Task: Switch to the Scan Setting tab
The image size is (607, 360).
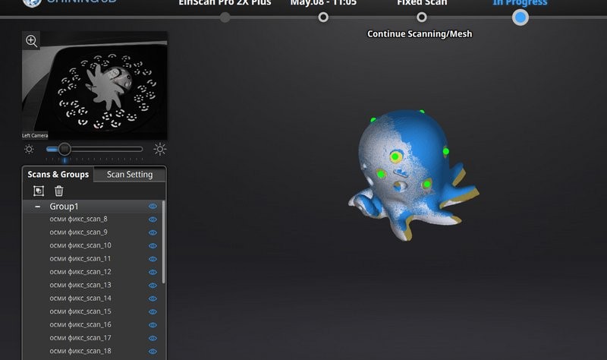Action: point(130,175)
